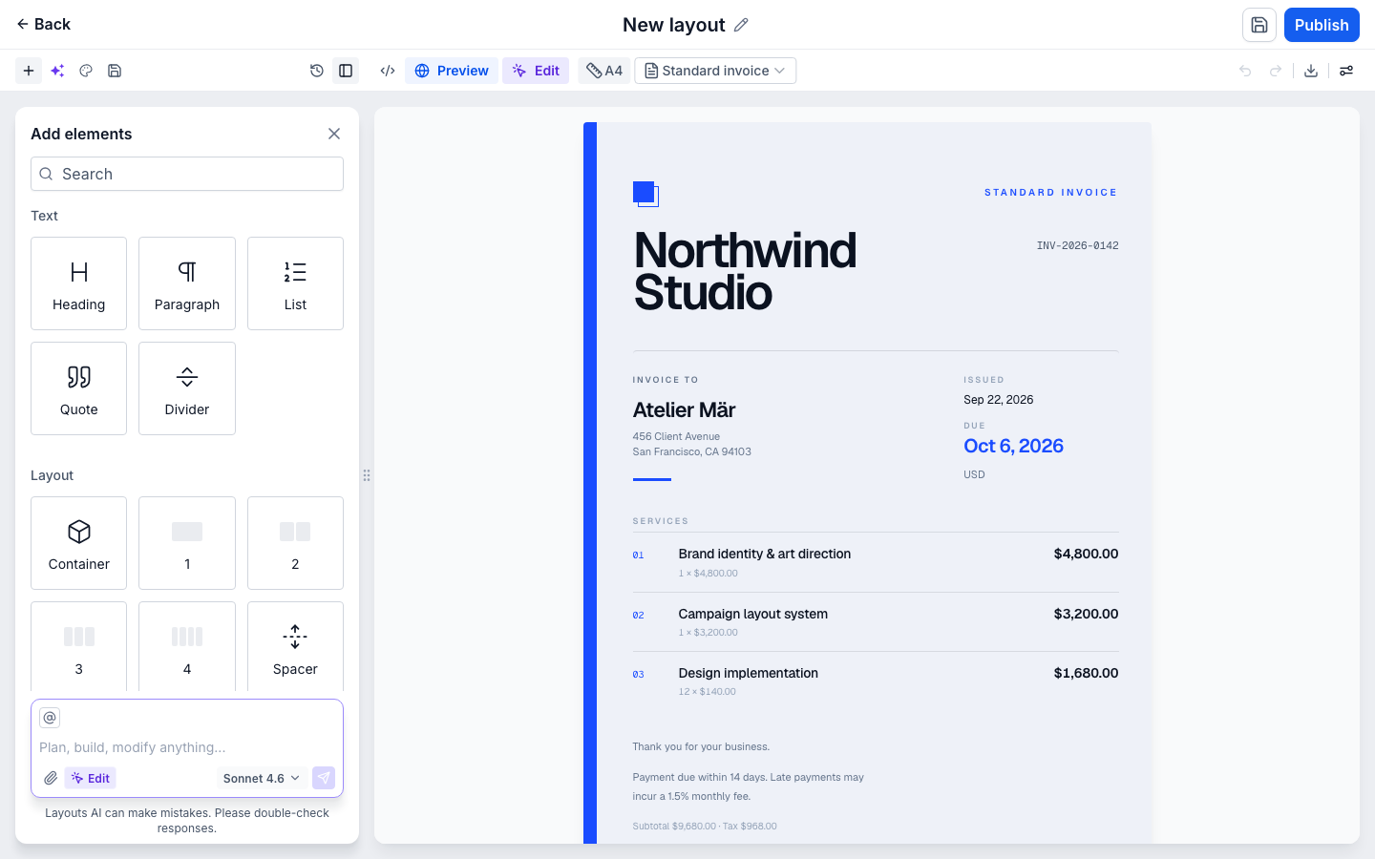
Task: Select Campaign layout system row
Action: click(x=876, y=622)
